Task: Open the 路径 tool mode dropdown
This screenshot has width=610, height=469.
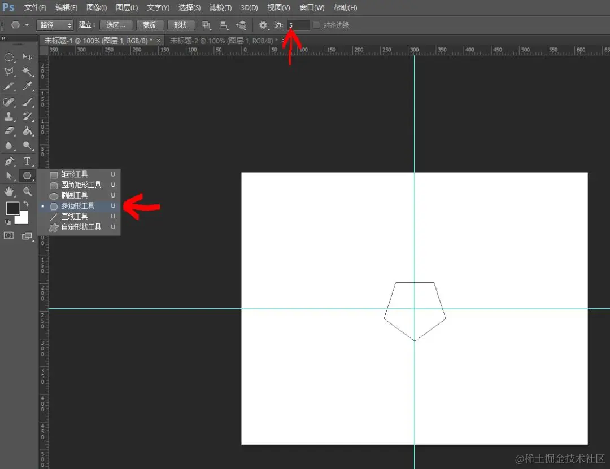Action: [55, 25]
